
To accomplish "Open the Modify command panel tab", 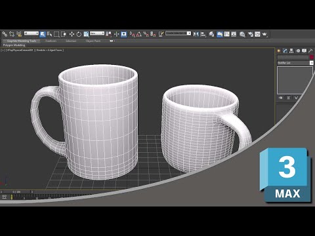I will pos(285,50).
